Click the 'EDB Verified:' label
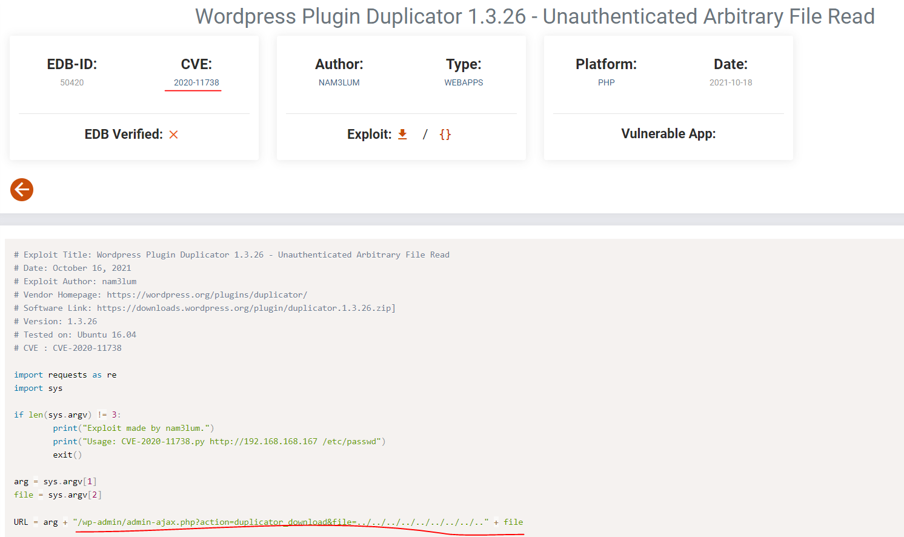904x537 pixels. tap(124, 135)
